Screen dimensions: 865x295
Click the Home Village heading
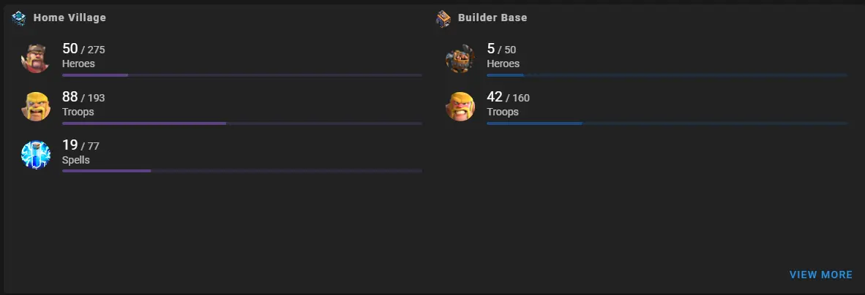tap(70, 18)
